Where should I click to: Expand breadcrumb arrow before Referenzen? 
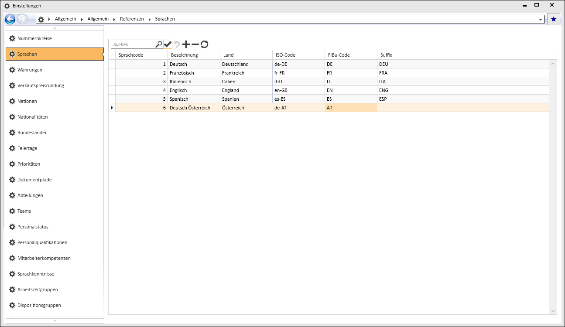pos(115,19)
